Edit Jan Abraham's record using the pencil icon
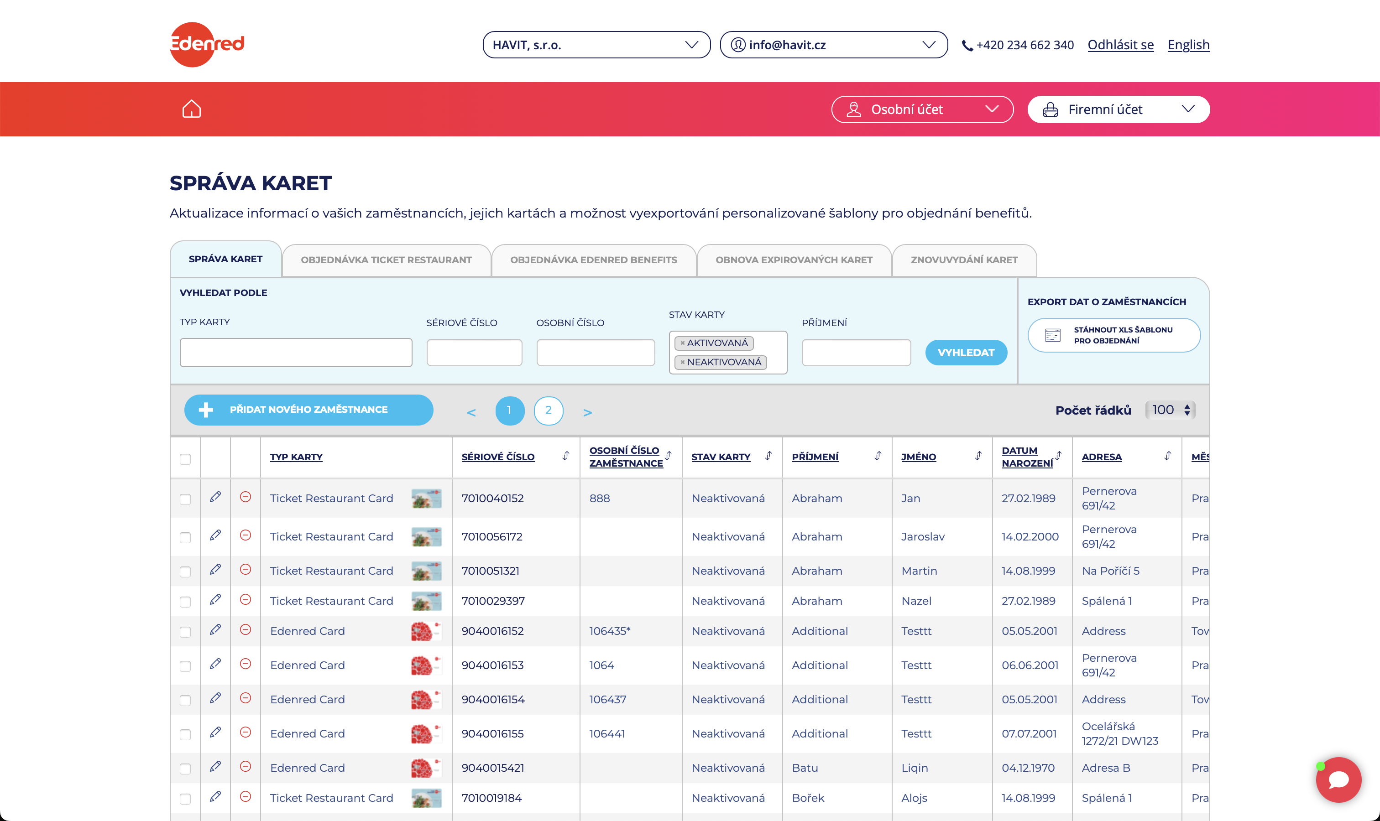Viewport: 1380px width, 821px height. [x=215, y=496]
